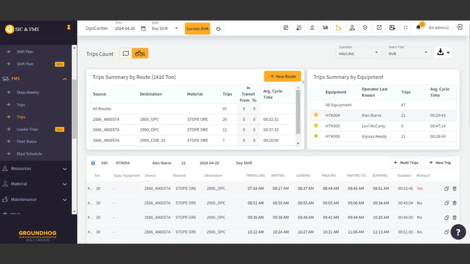
Task: Click the route table scroll-down arrow
Action: tap(298, 143)
